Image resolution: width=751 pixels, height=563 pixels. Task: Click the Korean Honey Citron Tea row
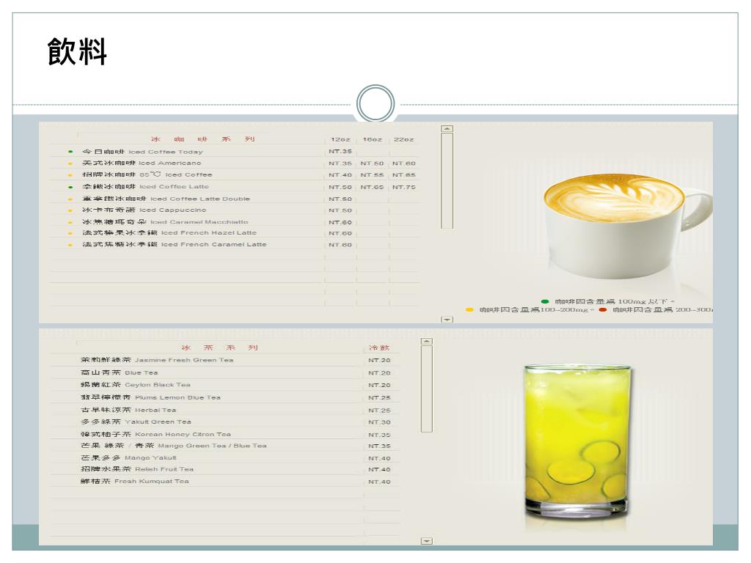(x=225, y=435)
